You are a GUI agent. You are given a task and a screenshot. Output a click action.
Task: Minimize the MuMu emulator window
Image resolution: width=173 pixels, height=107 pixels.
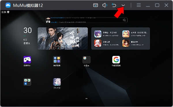tap(148, 6)
